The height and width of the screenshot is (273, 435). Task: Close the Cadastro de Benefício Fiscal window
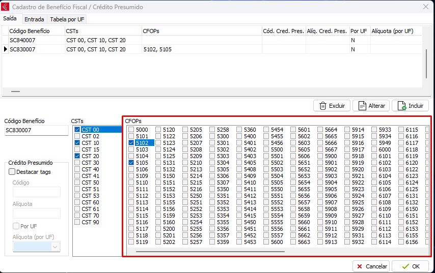426,7
